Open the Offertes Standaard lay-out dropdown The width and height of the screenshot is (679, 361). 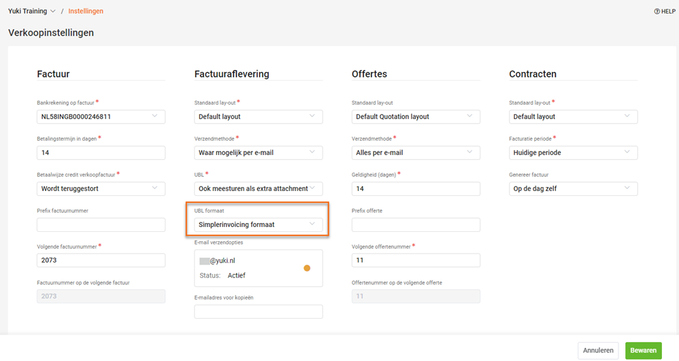[x=416, y=116]
